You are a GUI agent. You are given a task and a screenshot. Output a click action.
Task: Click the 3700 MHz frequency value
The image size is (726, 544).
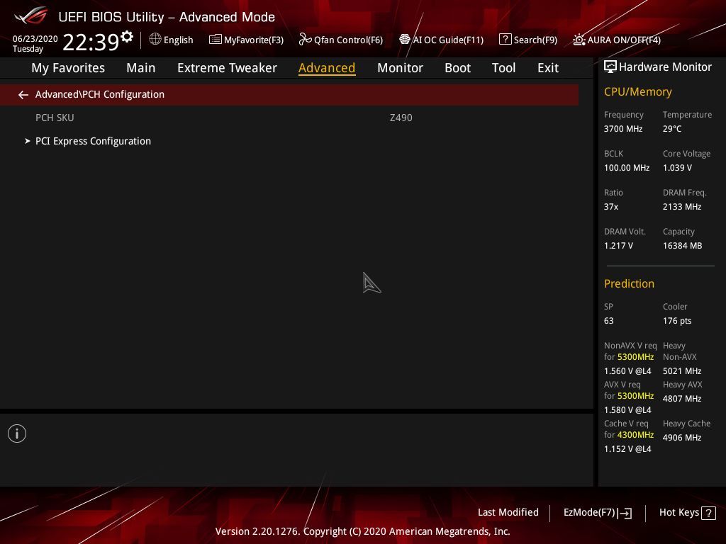click(622, 129)
